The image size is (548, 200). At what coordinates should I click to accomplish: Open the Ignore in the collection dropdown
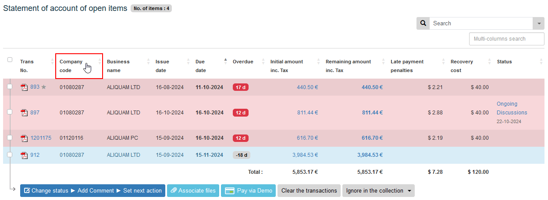[378, 191]
